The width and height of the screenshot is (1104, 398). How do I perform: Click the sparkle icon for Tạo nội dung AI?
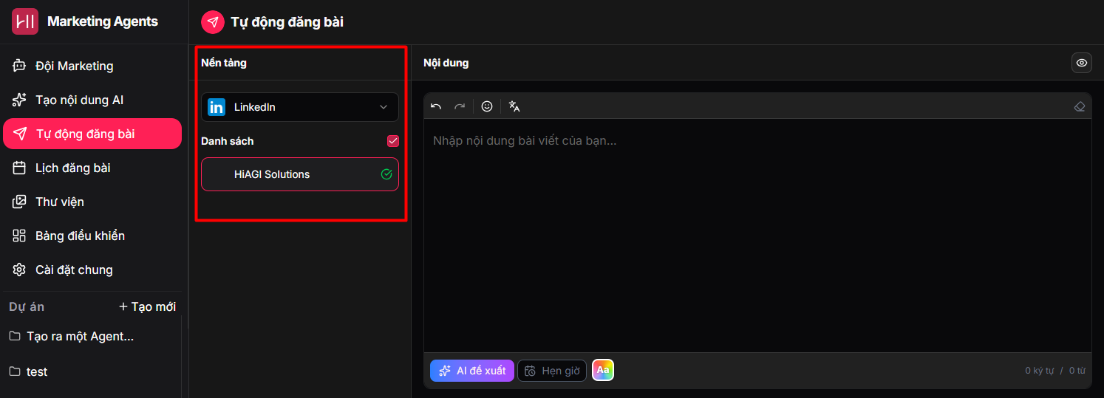[20, 100]
